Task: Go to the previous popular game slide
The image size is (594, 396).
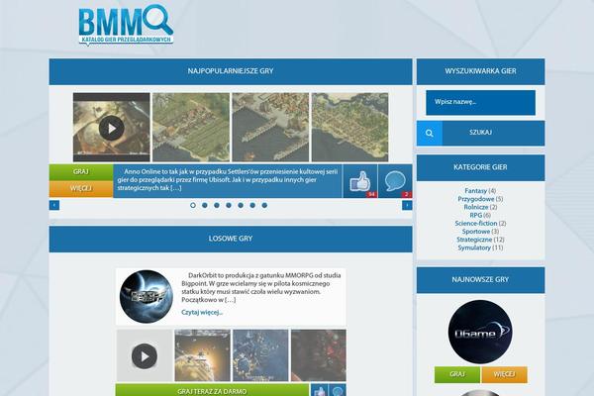Action: coord(54,205)
